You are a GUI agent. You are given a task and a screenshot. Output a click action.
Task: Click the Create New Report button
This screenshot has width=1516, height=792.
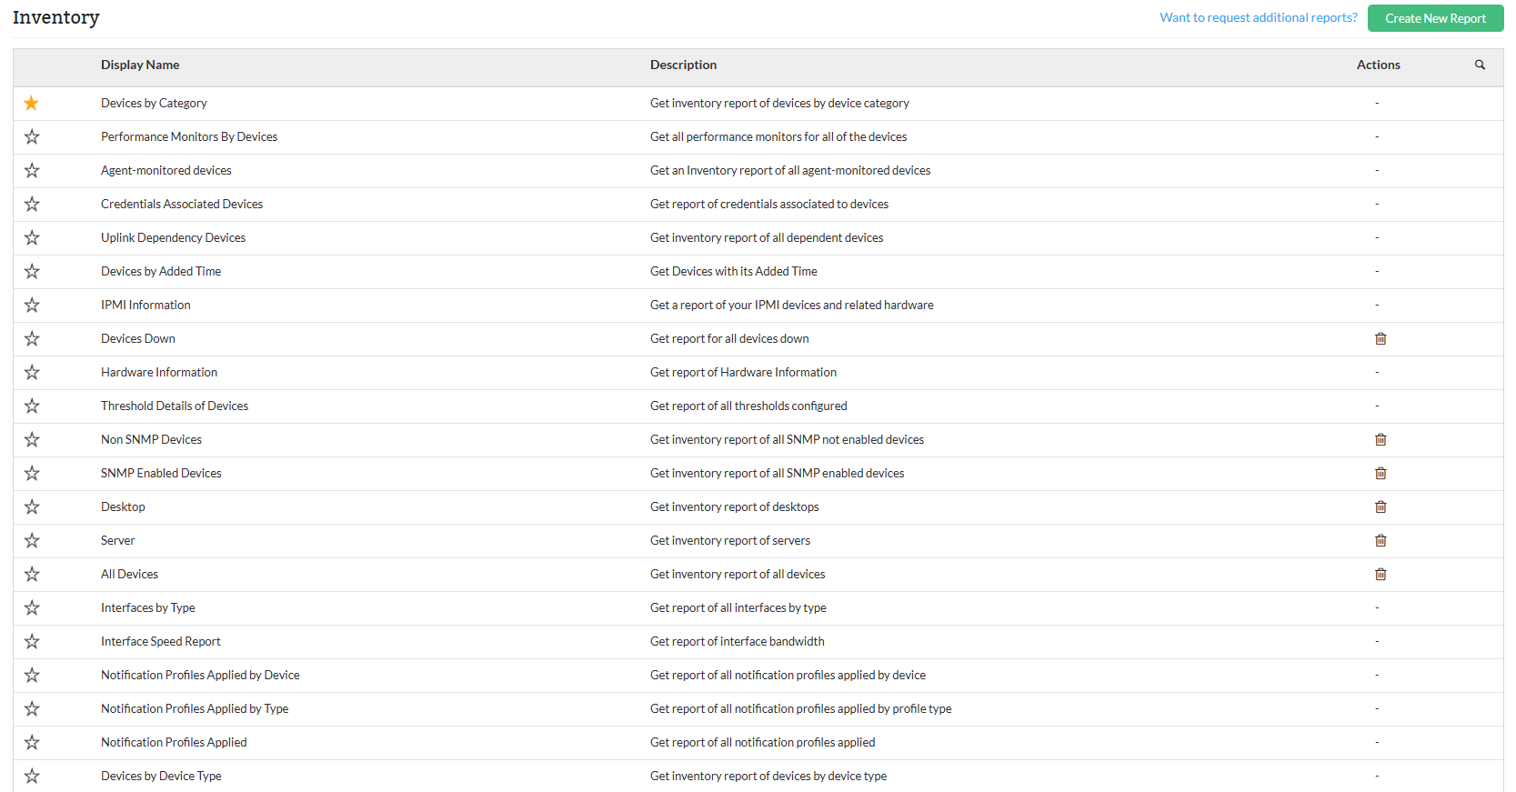(1435, 18)
